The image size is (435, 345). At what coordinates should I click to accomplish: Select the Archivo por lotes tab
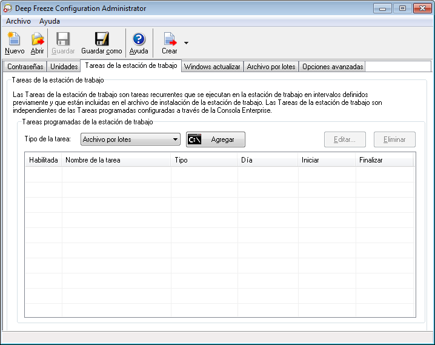[x=271, y=67]
